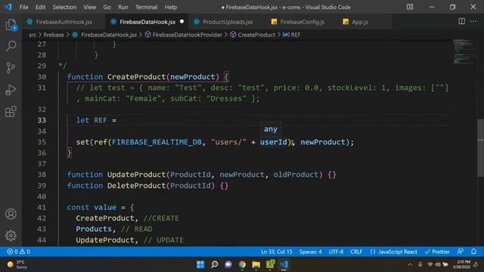Viewport: 484px width, 272px height.
Task: Open the Run menu
Action: point(123,7)
